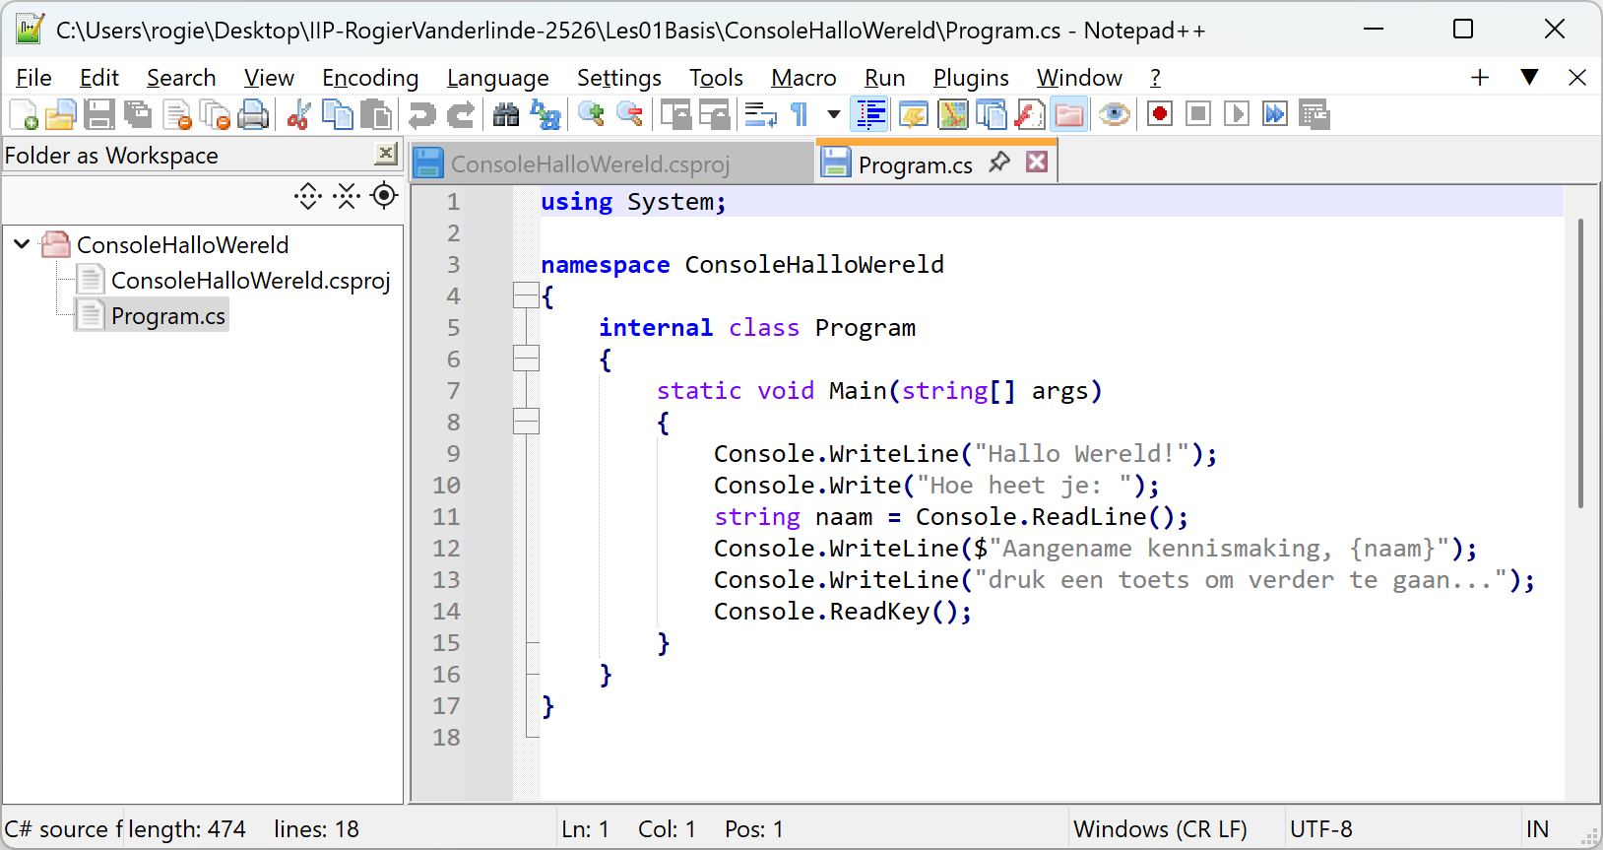Save the current file via floppy icon

(x=98, y=115)
